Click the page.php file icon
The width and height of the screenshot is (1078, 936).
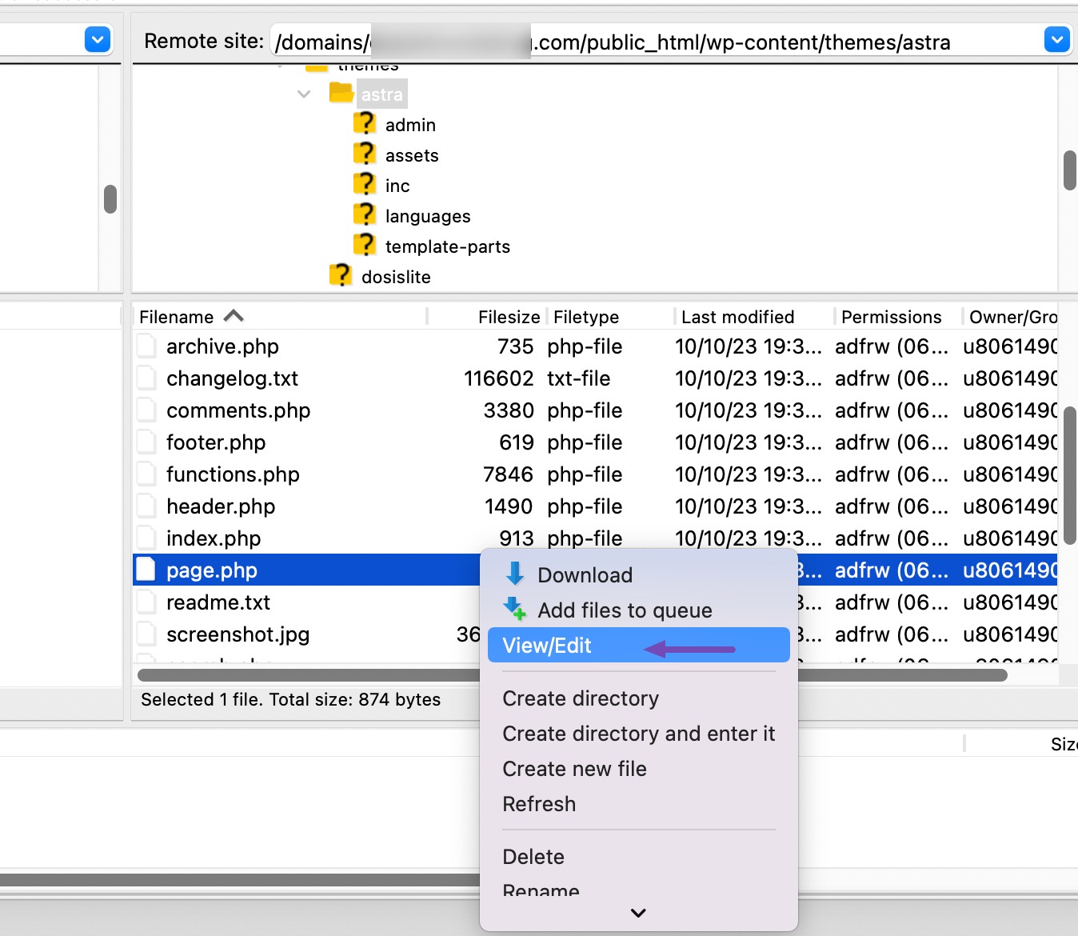tap(146, 569)
